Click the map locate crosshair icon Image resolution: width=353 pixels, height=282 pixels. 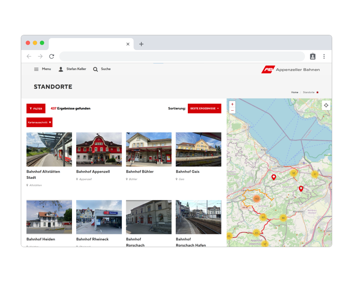pos(326,105)
